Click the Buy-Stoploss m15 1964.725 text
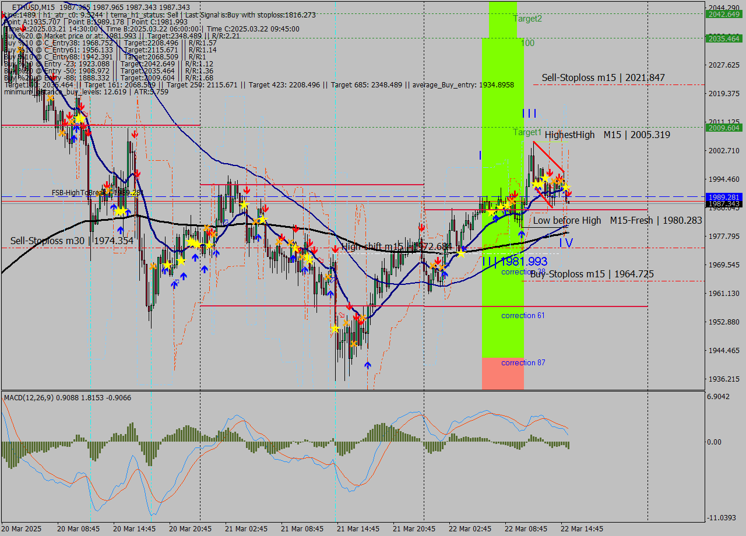This screenshot has width=746, height=536. tap(592, 274)
